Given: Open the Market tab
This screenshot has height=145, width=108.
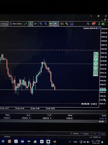Looking at the screenshot, I should pos(75,134).
